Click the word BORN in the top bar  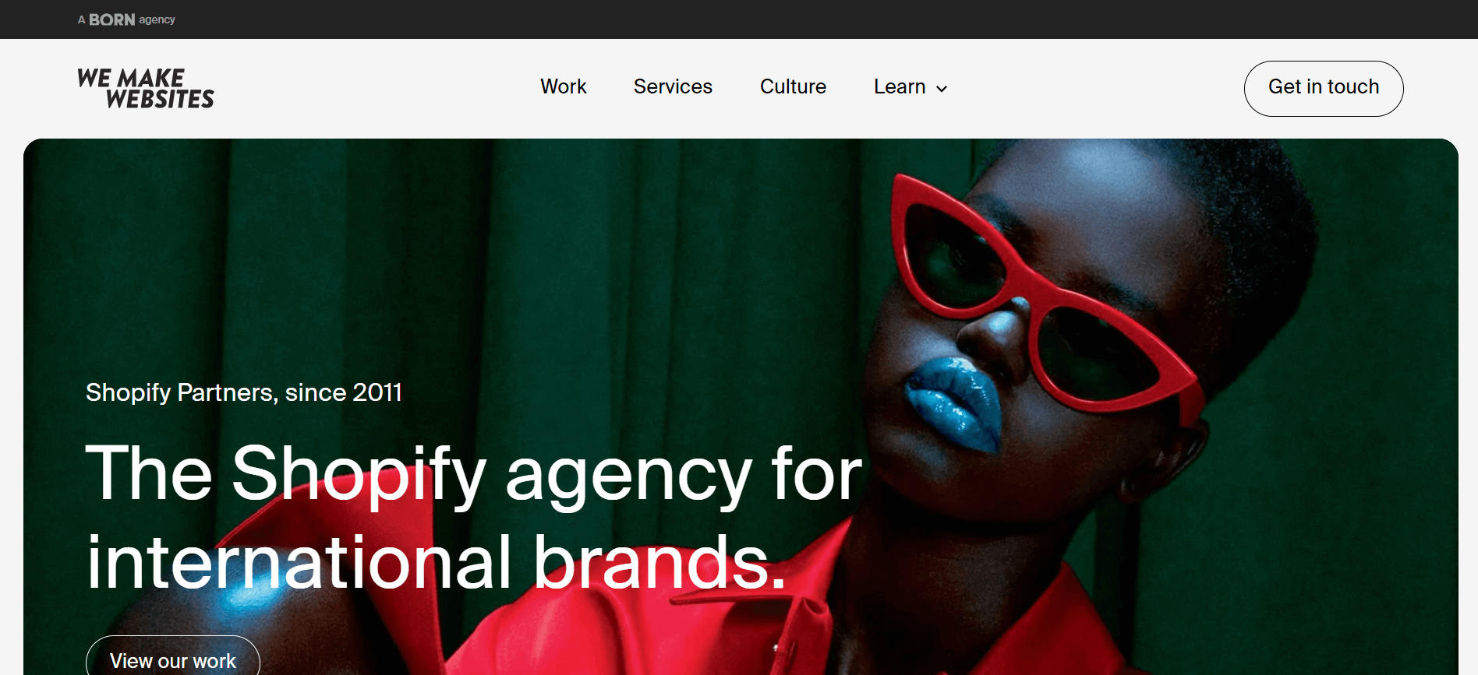pos(112,19)
